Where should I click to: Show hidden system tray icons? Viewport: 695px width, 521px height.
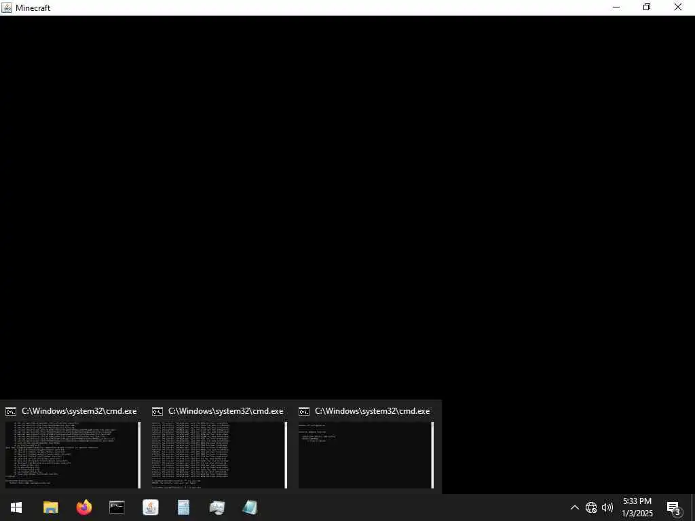pyautogui.click(x=574, y=507)
